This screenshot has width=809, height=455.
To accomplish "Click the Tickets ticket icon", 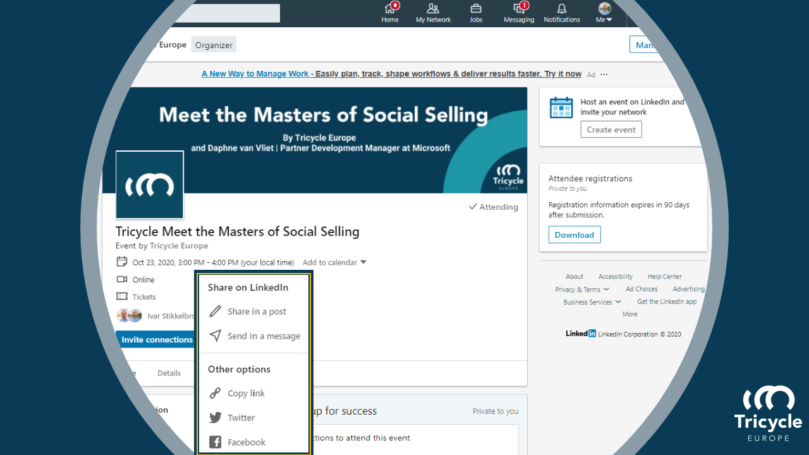I will 122,296.
